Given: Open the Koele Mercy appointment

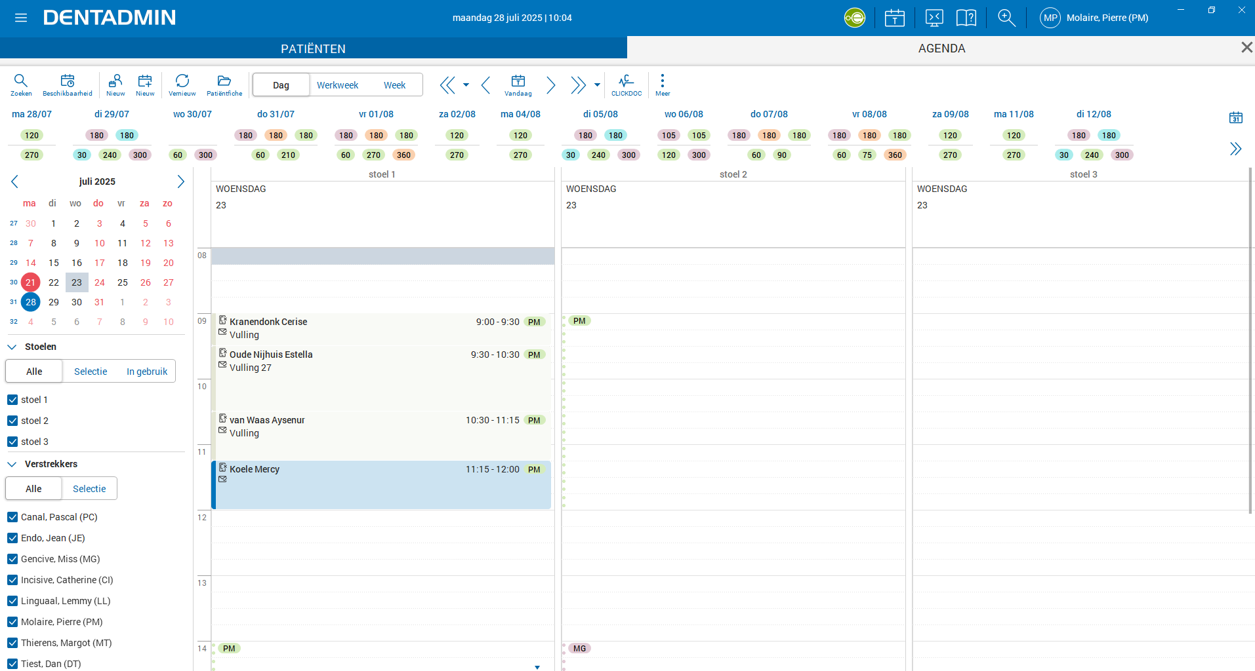Looking at the screenshot, I should 381,485.
